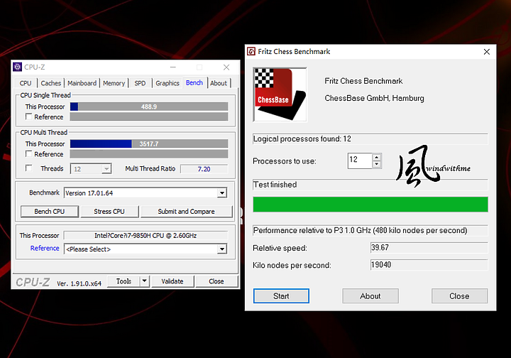Tick the Threads checkbox
This screenshot has height=358, width=511.
28,168
